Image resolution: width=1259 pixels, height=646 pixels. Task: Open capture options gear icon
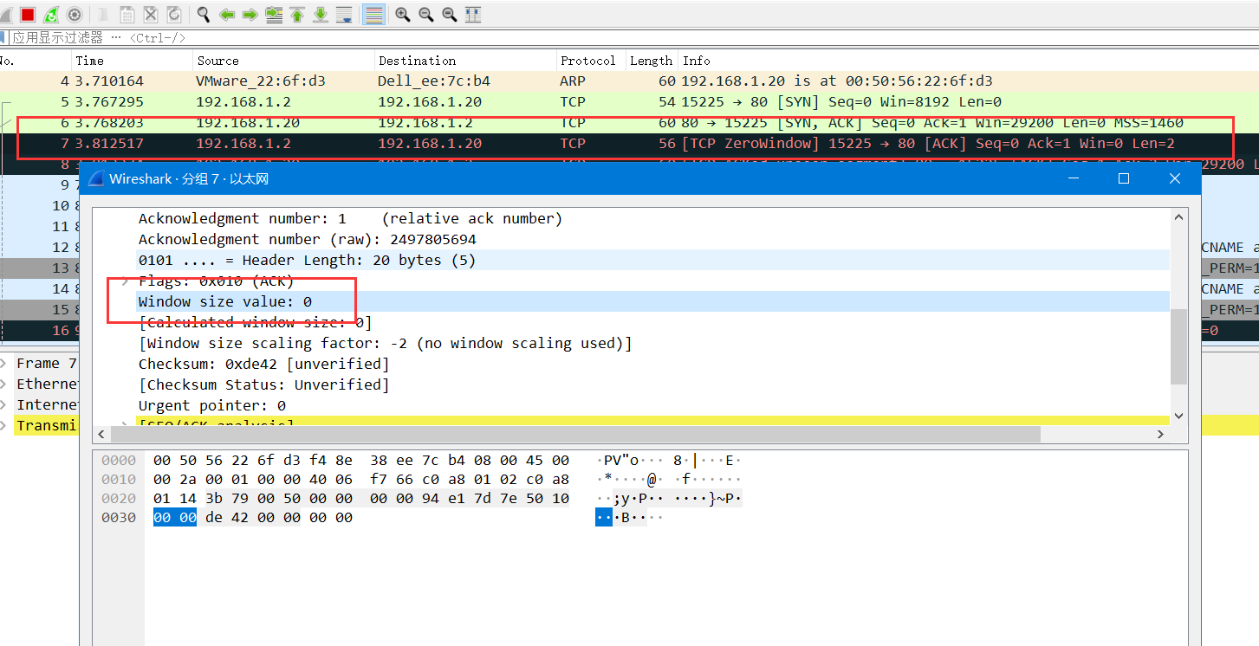point(75,15)
